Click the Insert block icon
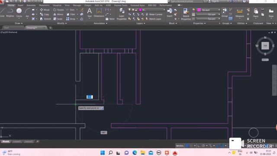Viewport: 277px width, 156px height. [170, 13]
